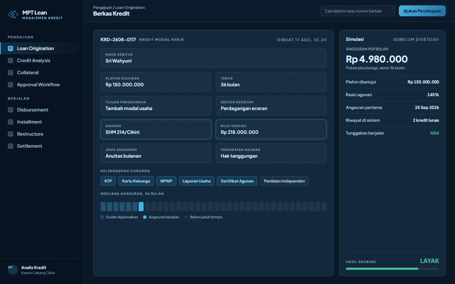Navigate to Approval Workflow

[42, 85]
